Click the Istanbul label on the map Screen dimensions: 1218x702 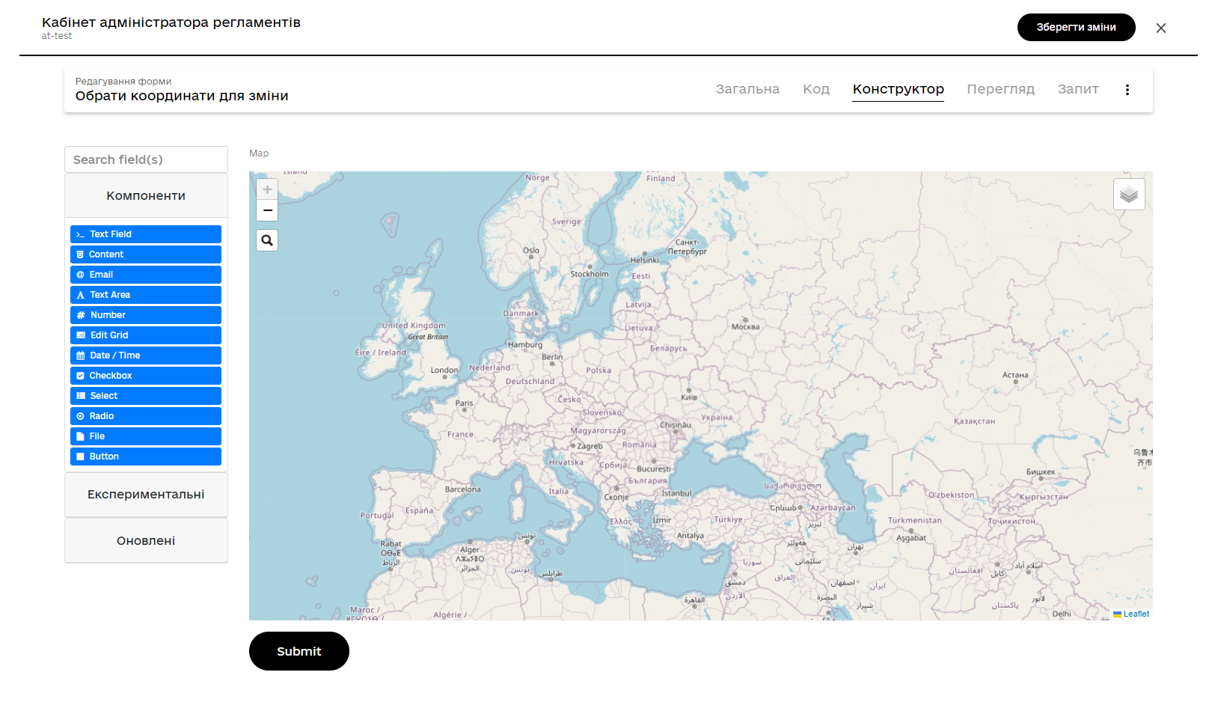tap(676, 493)
